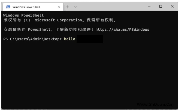
Task: Click the "版权所有 (C)" copyright text
Action: [x=17, y=20]
